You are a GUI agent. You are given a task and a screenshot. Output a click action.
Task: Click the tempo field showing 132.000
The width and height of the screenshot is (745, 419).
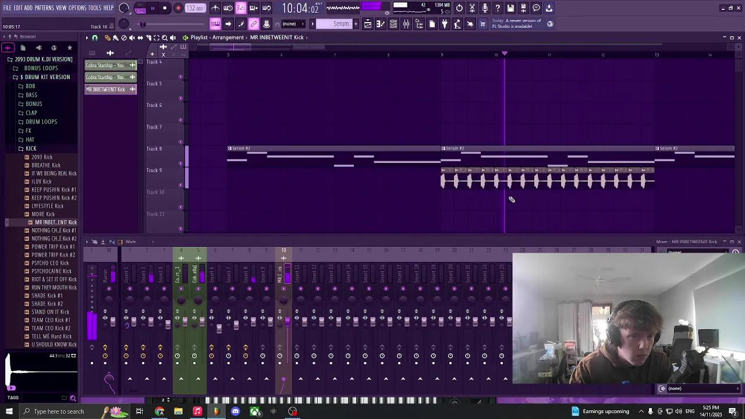tap(195, 9)
